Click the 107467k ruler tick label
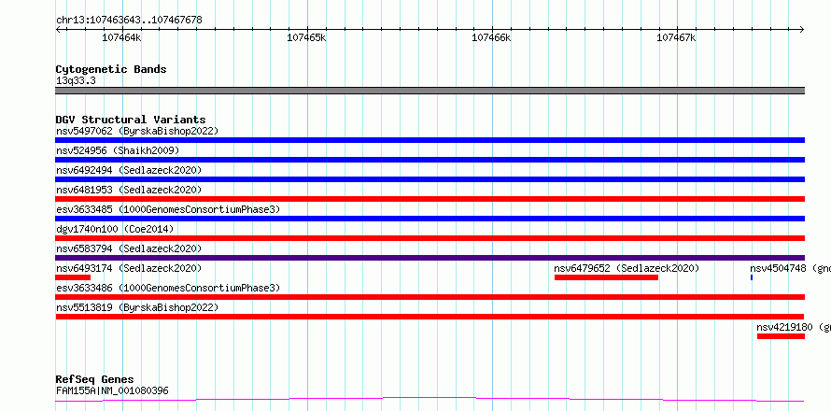 pos(676,37)
